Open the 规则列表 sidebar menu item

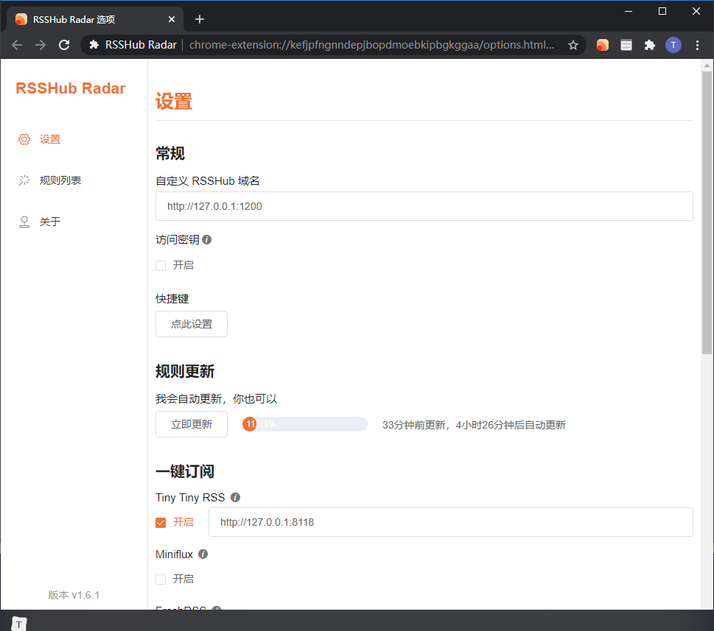tap(60, 180)
